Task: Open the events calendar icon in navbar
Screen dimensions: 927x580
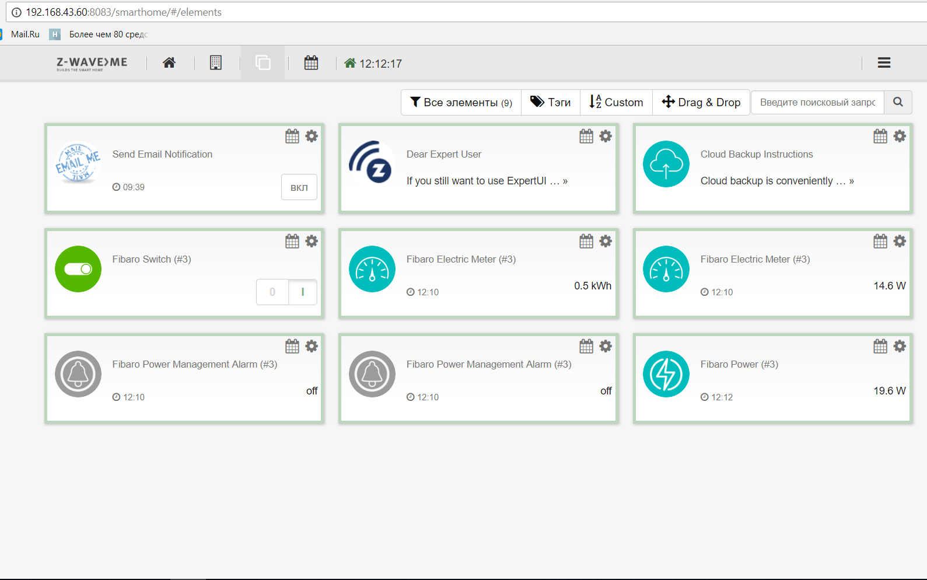Action: coord(312,62)
